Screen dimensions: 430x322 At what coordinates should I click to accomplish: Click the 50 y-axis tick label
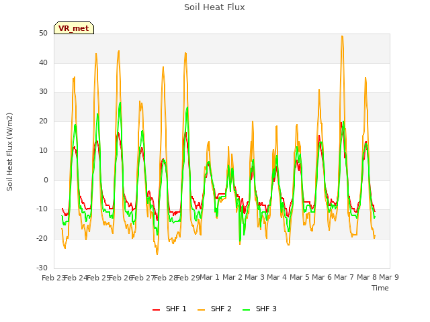[43, 34]
